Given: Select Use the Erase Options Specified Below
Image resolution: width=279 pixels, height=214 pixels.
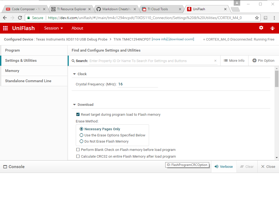Looking at the screenshot, I should click(81, 135).
